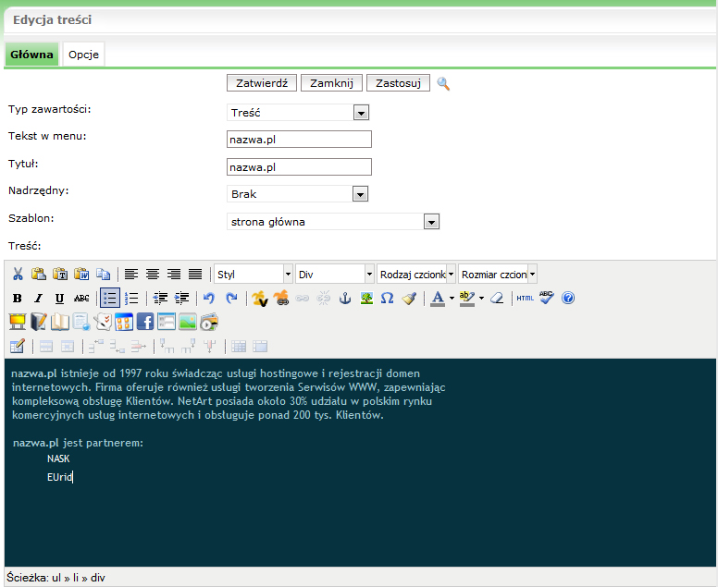Open the Styl style dropdown
The image size is (718, 587).
[254, 274]
